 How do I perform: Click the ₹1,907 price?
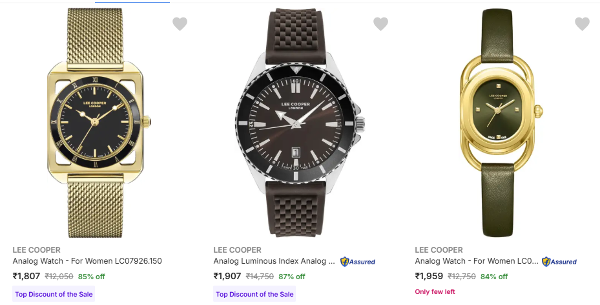pos(227,276)
